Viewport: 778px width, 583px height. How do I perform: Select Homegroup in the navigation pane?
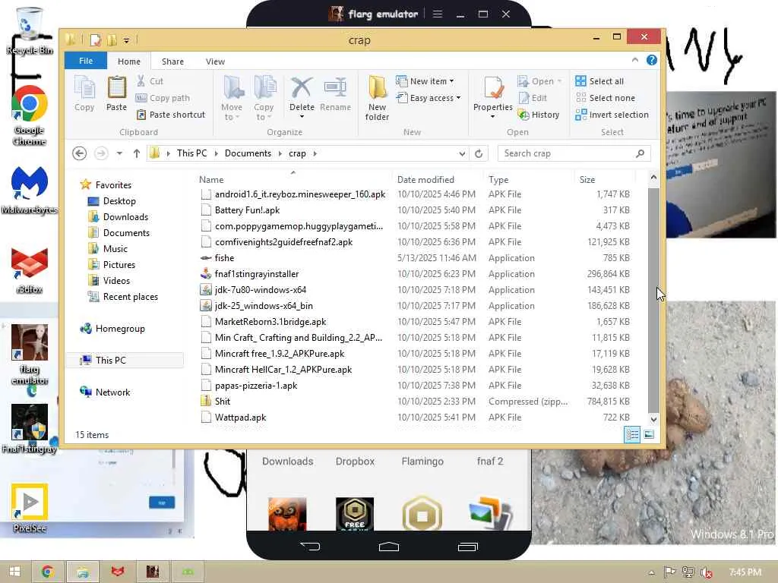tap(120, 328)
